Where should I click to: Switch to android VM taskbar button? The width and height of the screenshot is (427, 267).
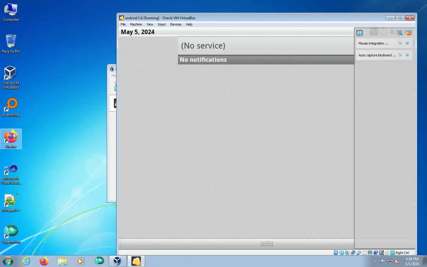(136, 261)
